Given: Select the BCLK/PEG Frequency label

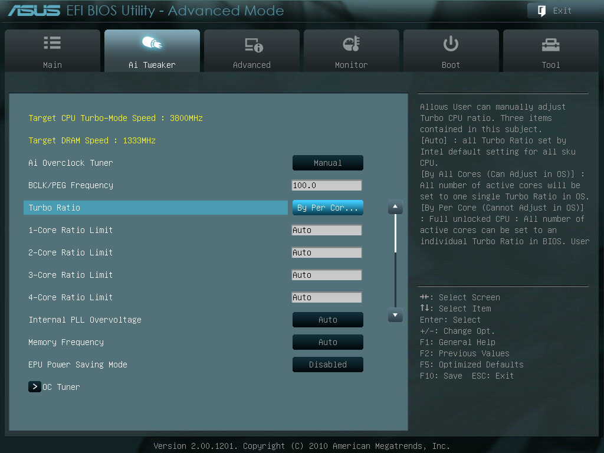Looking at the screenshot, I should pos(71,185).
